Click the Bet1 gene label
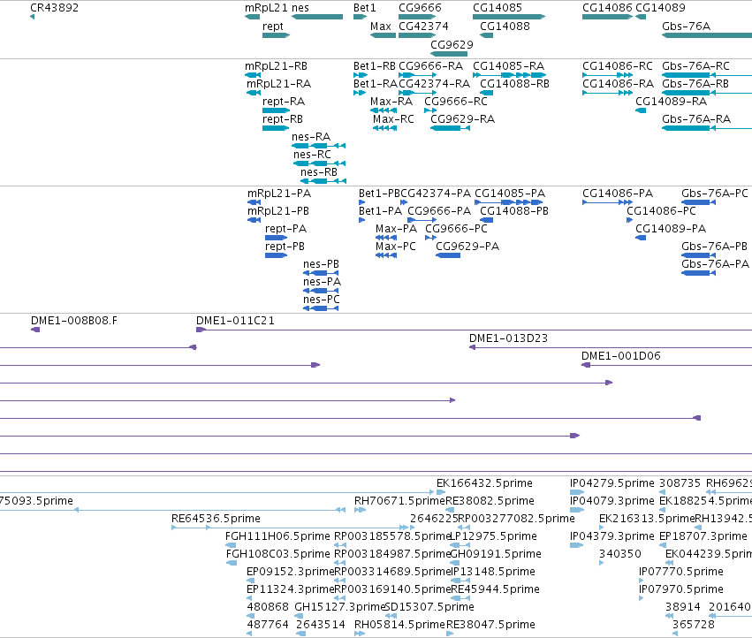 (x=364, y=8)
